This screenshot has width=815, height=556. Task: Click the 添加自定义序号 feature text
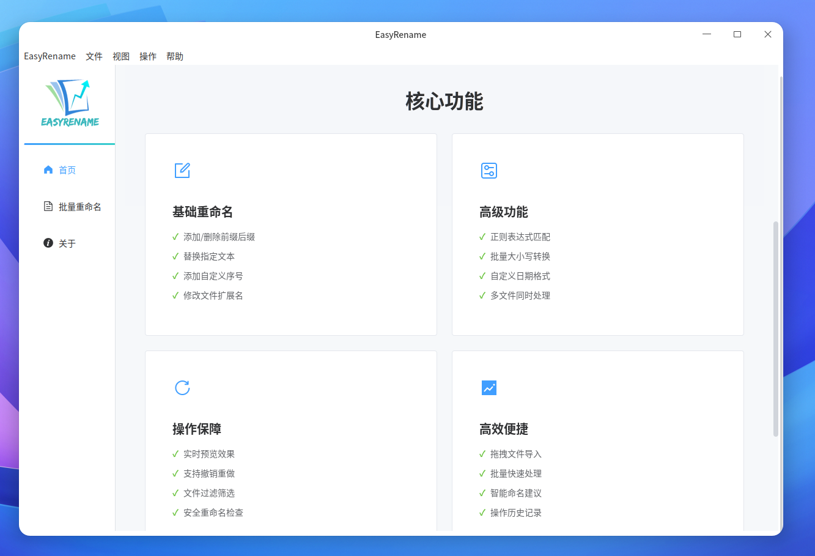213,276
